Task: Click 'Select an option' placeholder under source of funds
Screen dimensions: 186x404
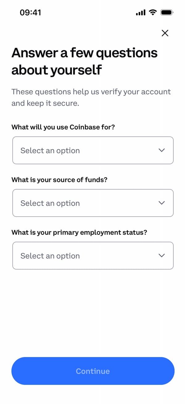Action: [50, 203]
